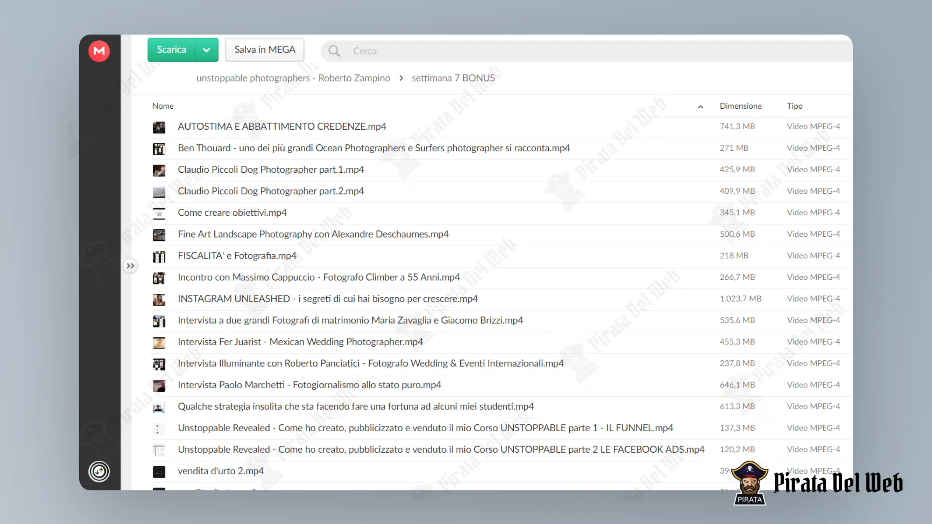Select Unstoppable Revealed parte 1 IL FUNNEL.mp4
This screenshot has height=524, width=932.
(426, 428)
